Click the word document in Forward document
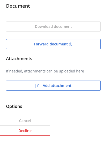Screen dimensions: 107x142 [x=59, y=44]
